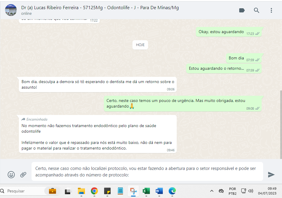Click the message text input field

point(147,171)
